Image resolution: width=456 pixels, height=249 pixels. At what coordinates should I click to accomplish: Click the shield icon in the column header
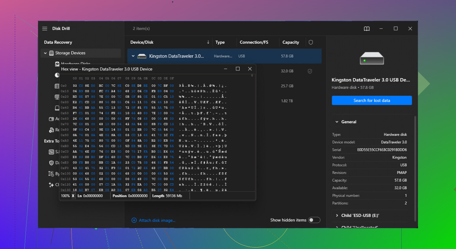click(311, 42)
